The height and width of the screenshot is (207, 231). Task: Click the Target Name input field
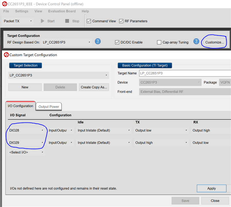(x=184, y=73)
